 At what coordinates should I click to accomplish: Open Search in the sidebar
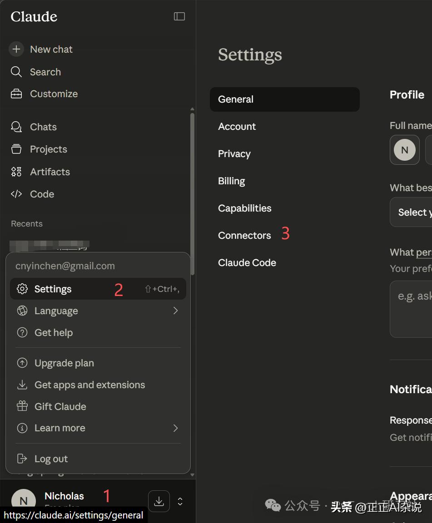click(x=45, y=72)
